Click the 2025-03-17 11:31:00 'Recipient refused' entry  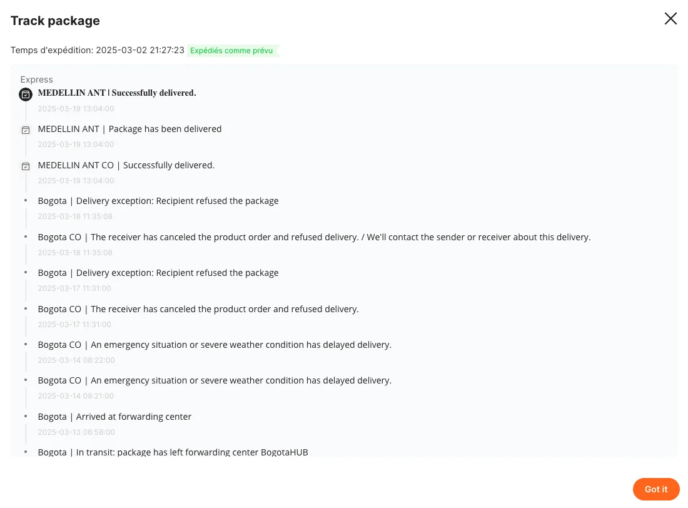(x=158, y=273)
